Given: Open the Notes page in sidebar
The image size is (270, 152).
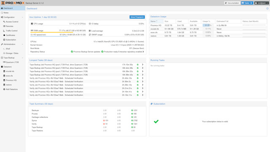Looking at the screenshot, I should (6, 13).
